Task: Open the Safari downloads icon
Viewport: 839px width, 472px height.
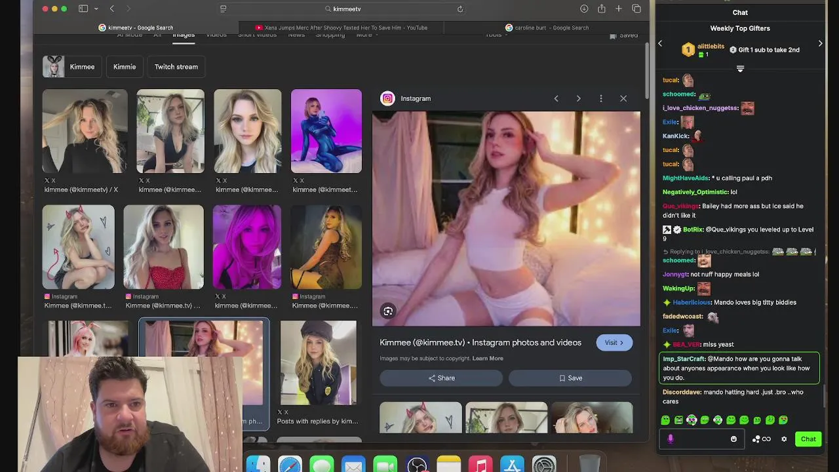Action: point(584,9)
